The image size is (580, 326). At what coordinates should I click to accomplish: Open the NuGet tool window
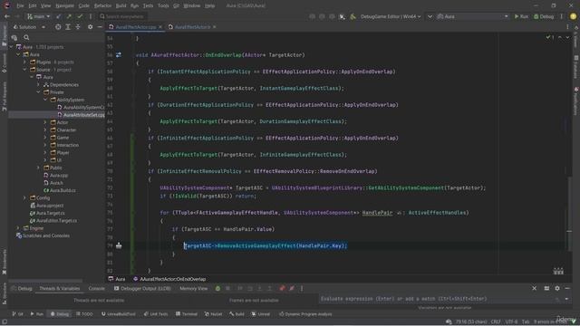(x=214, y=314)
